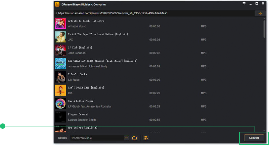Click duration 00:02:42
269x145 pixels.
coord(155,53)
